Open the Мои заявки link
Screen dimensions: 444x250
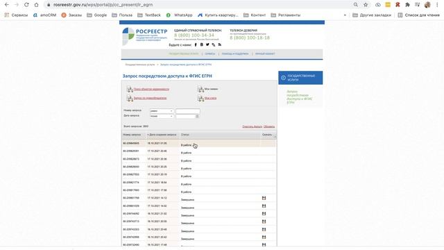click(211, 89)
